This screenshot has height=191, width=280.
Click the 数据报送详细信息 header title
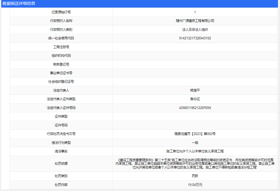tap(19, 3)
